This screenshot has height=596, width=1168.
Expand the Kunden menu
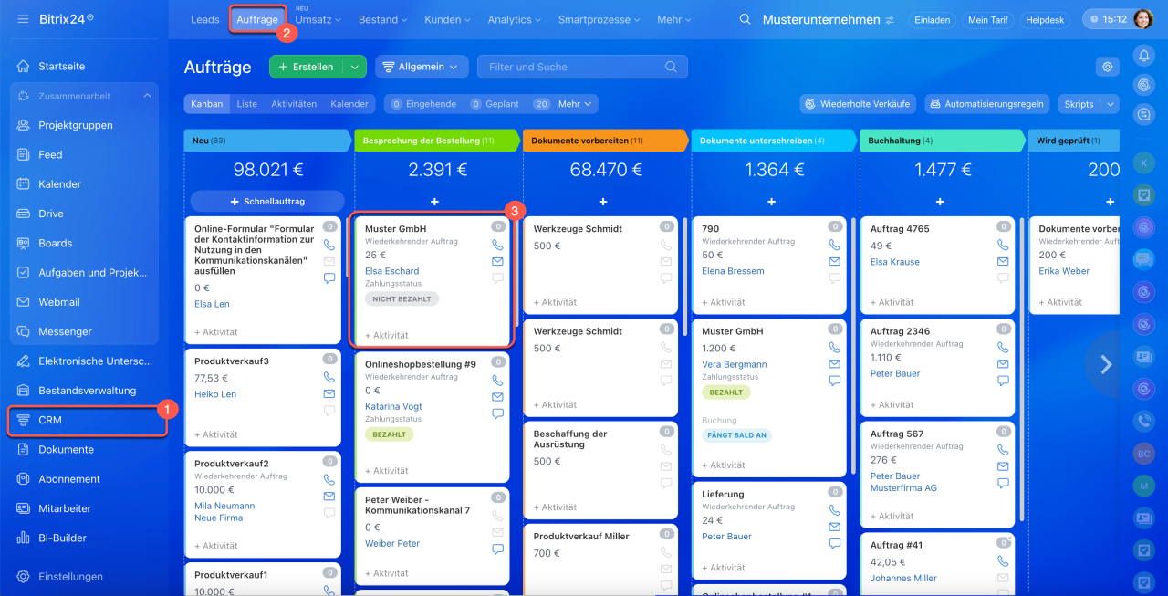point(447,19)
